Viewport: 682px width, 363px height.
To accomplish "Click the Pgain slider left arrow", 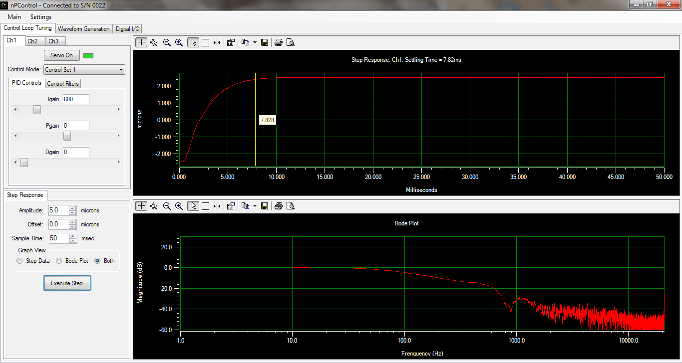I will tap(15, 136).
